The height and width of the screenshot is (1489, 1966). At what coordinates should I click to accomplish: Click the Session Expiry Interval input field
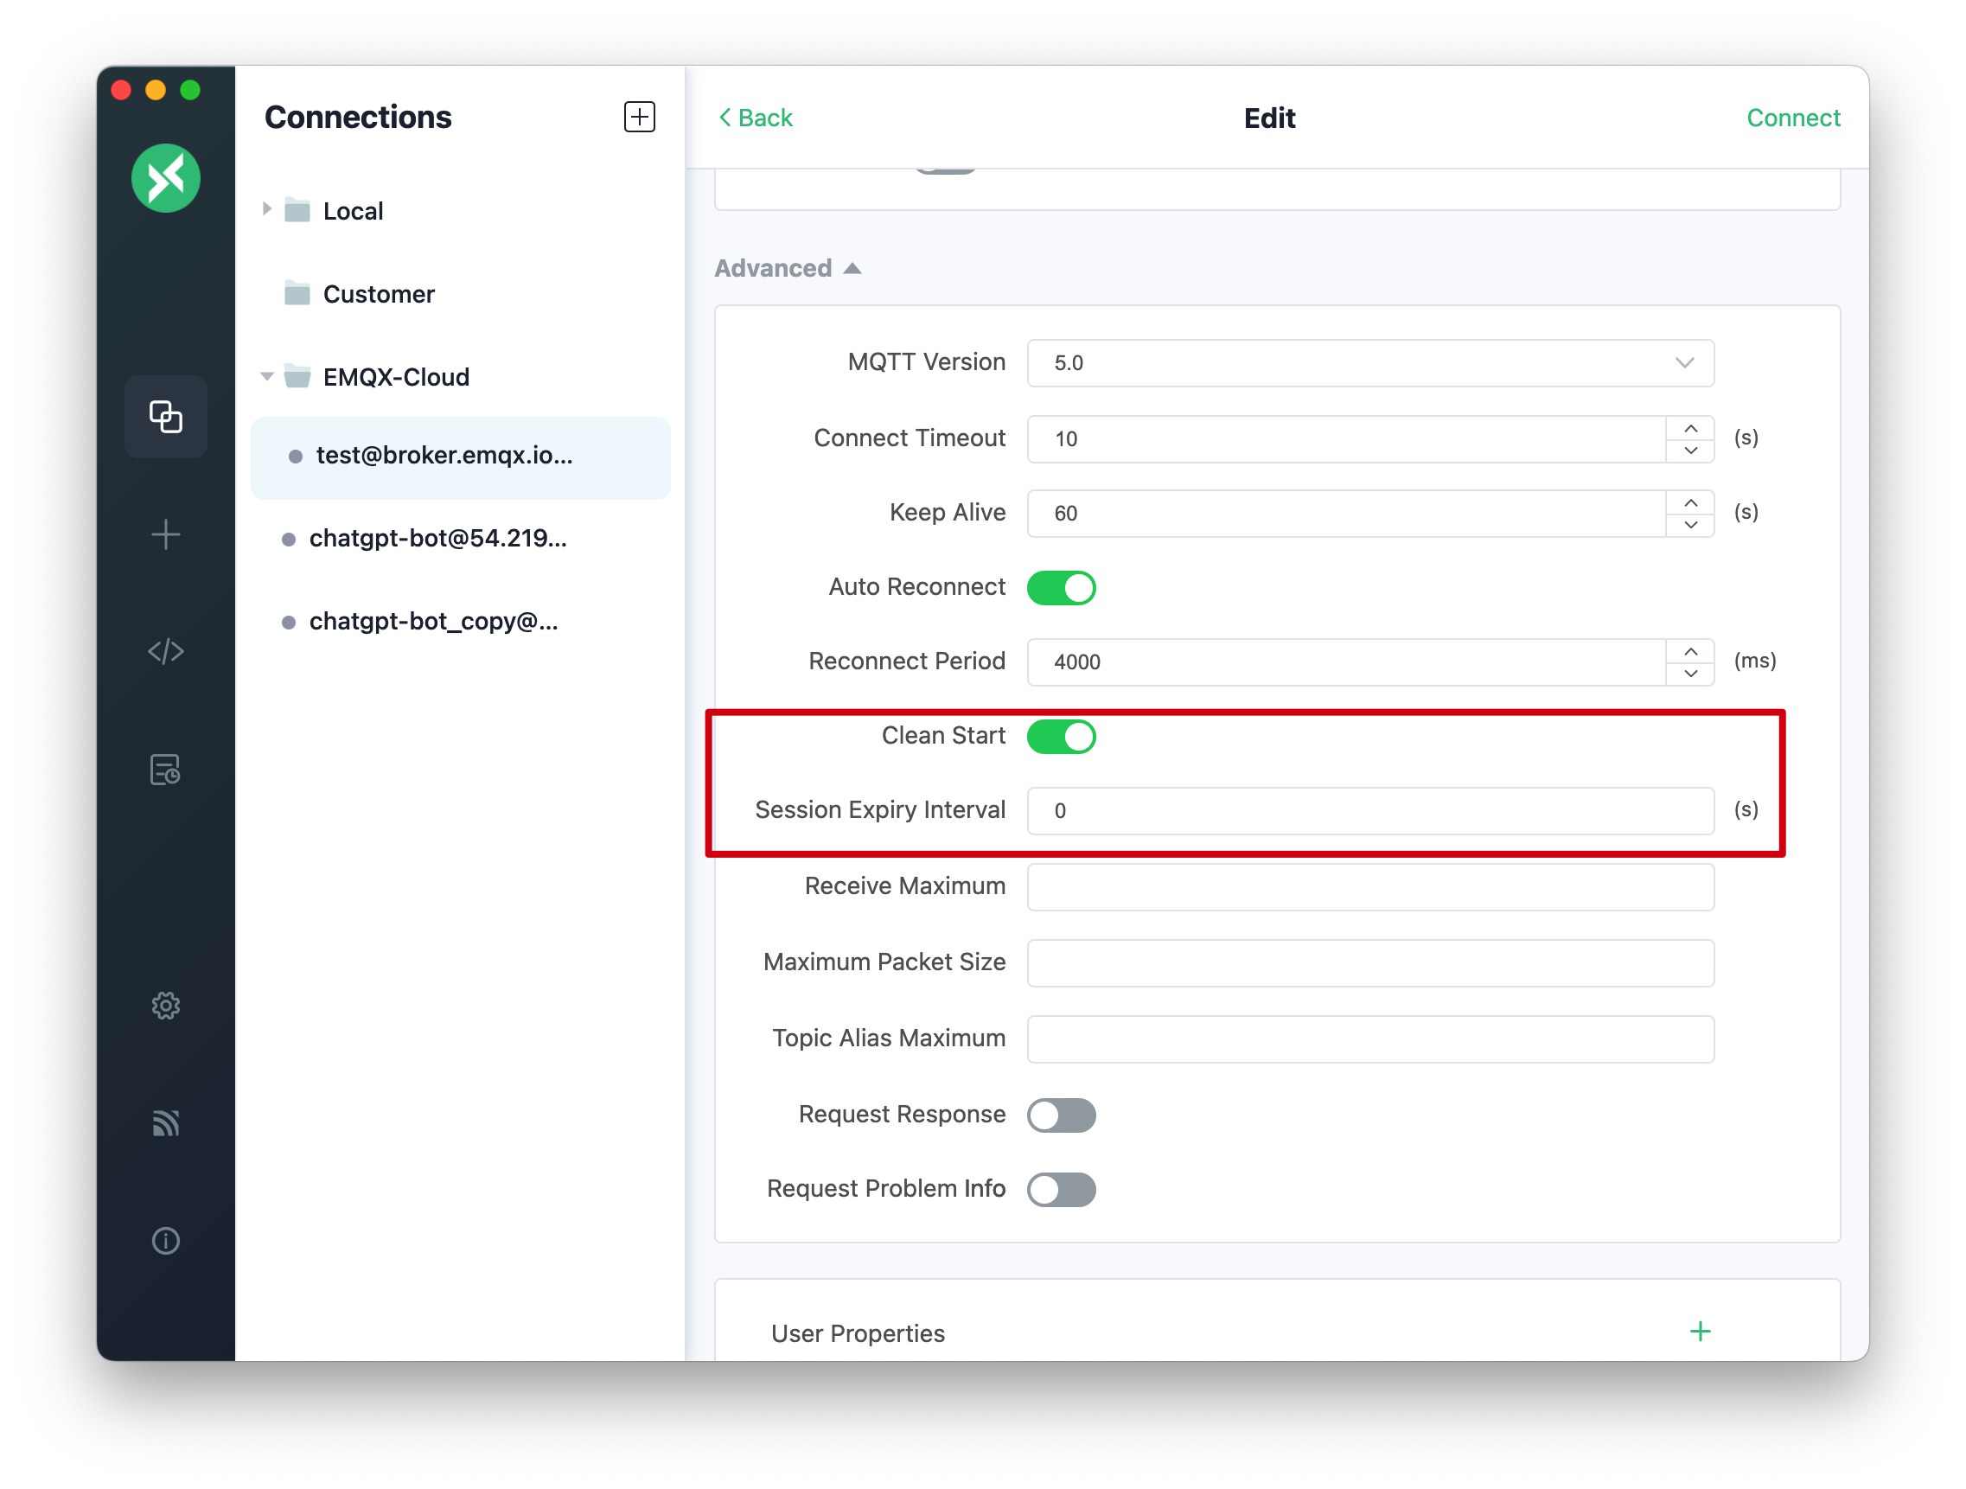point(1369,811)
